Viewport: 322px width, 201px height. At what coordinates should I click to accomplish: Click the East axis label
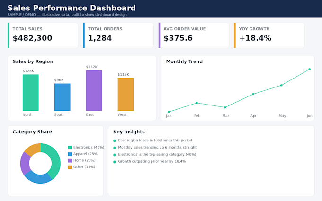[90, 114]
